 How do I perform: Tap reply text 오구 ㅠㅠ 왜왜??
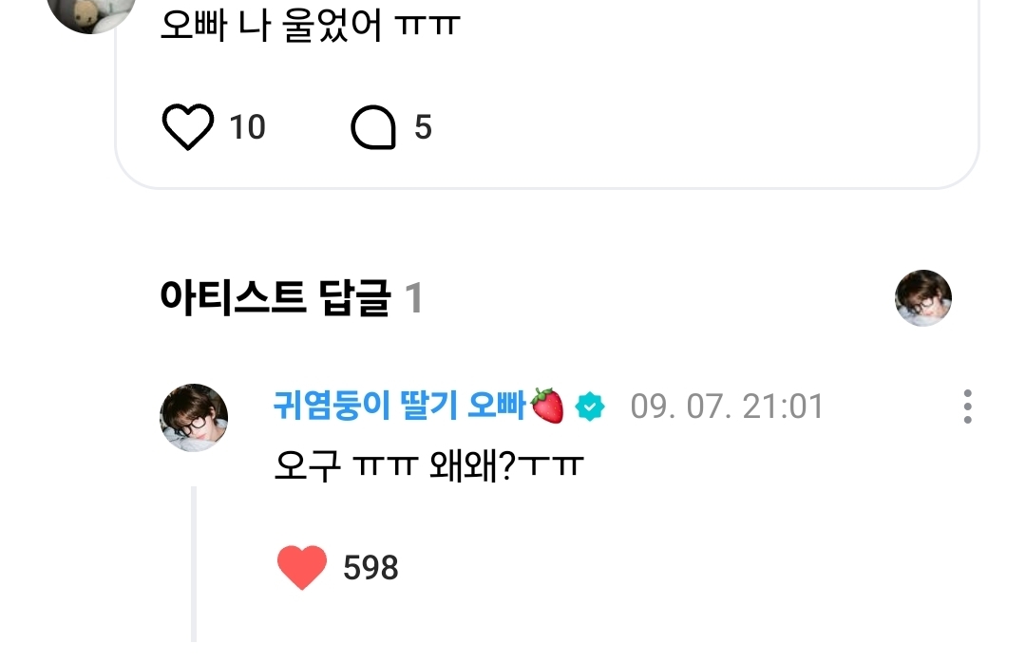point(428,465)
